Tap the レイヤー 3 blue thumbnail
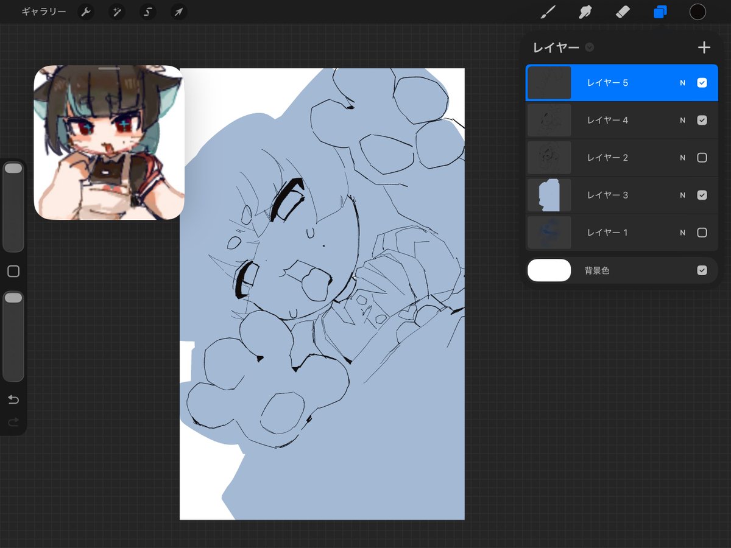The height and width of the screenshot is (548, 731). 549,195
